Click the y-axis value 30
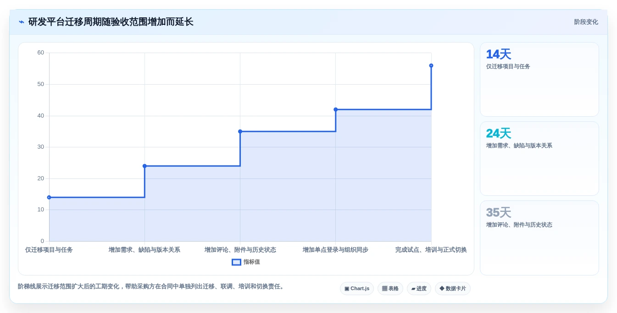 [x=41, y=147]
